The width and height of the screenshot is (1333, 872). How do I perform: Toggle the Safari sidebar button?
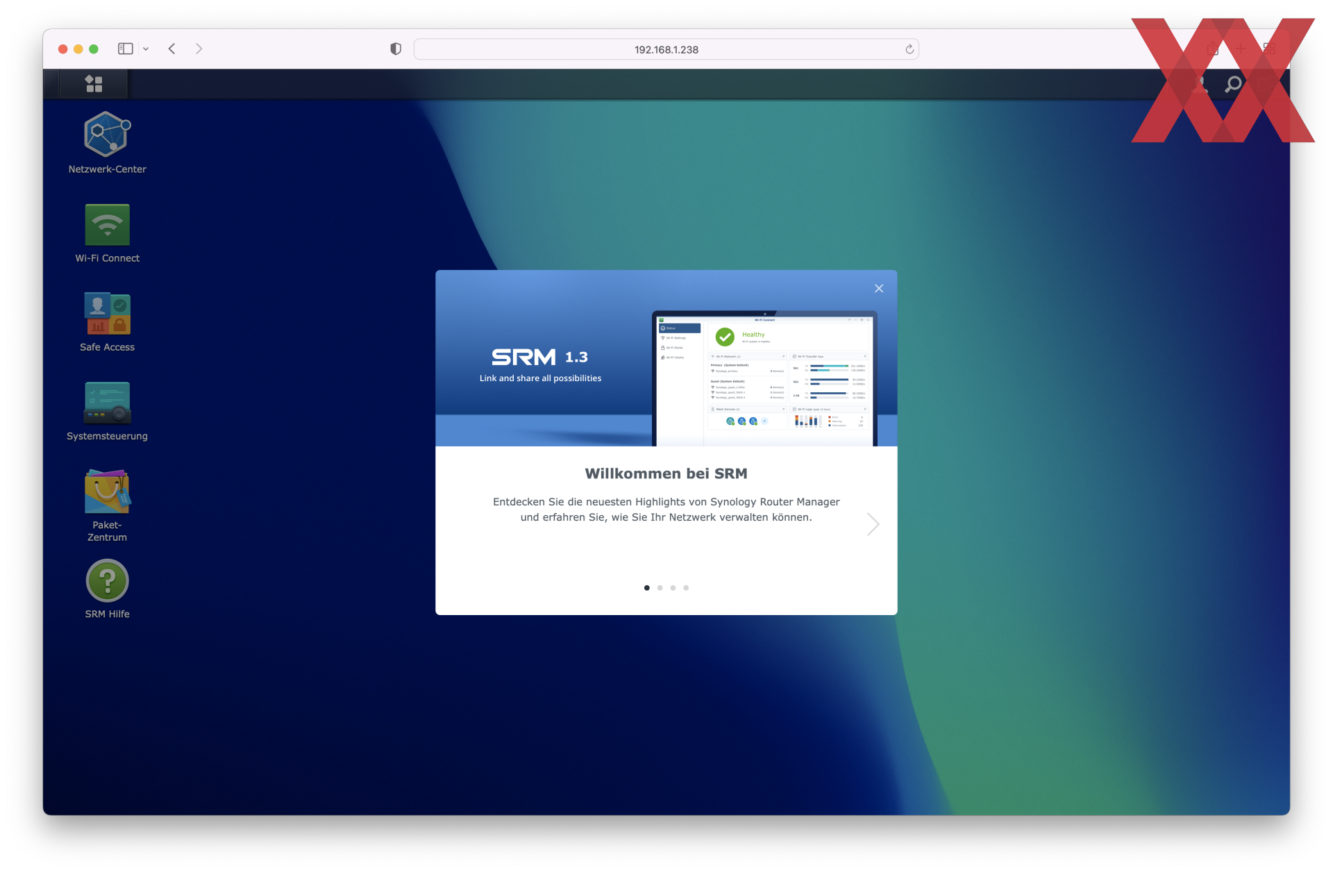[x=126, y=49]
